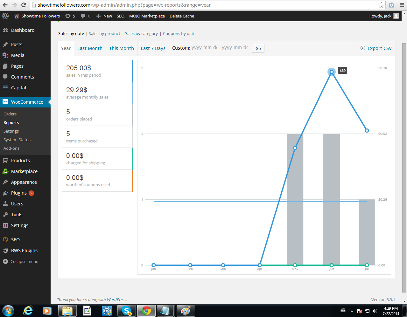Follow the WordPress footer link
Image resolution: width=407 pixels, height=317 pixels.
[116, 300]
